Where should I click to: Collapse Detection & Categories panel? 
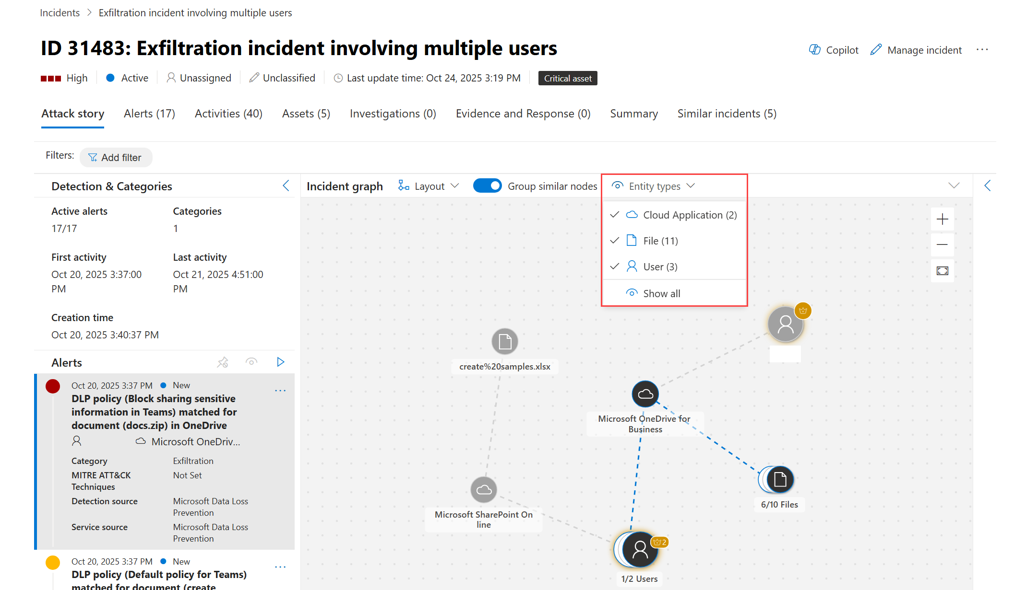(286, 186)
